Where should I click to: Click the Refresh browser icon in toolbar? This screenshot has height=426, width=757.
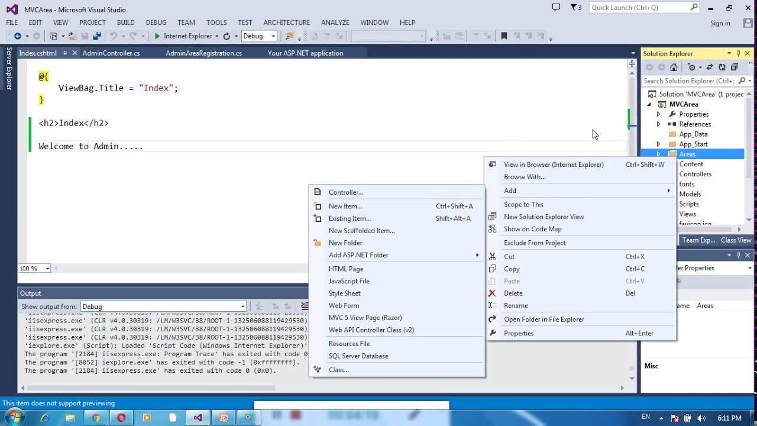227,36
